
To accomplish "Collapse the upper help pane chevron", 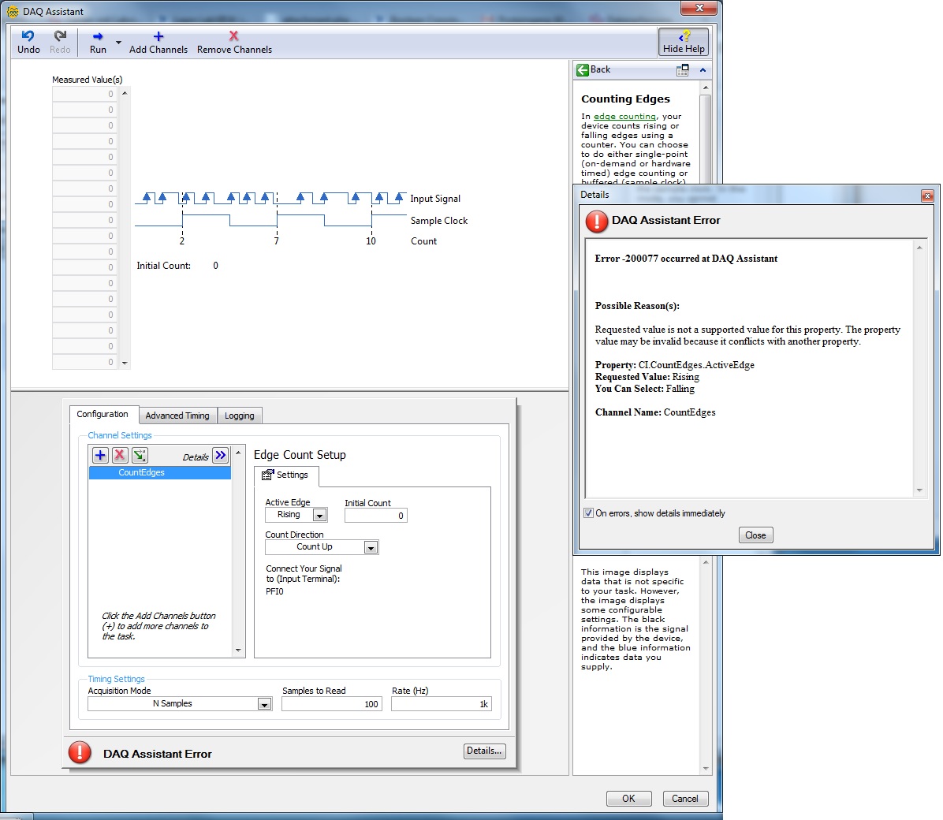I will pyautogui.click(x=703, y=70).
